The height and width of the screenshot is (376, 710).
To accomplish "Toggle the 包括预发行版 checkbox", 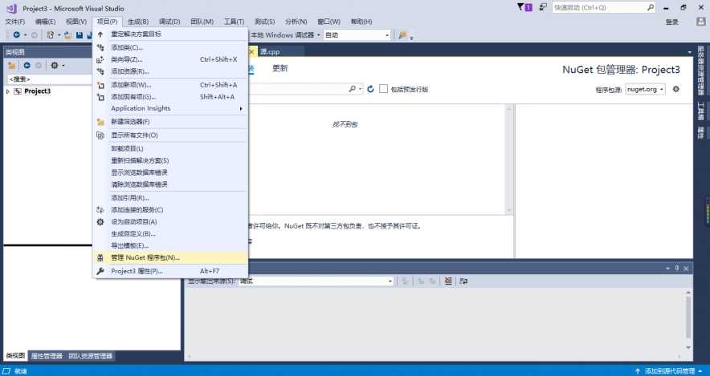I will 384,89.
